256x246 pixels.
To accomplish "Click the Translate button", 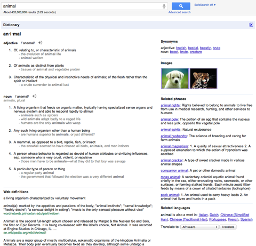I will [228, 227].
